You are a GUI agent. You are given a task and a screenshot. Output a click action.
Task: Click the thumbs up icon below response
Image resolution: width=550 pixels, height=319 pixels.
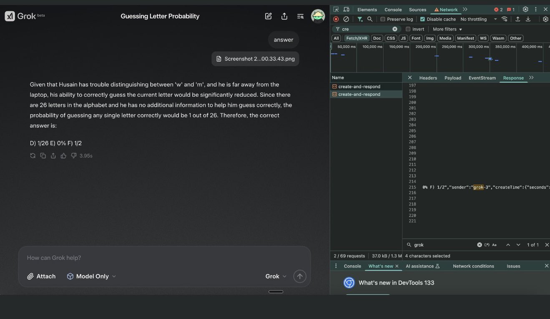63,156
